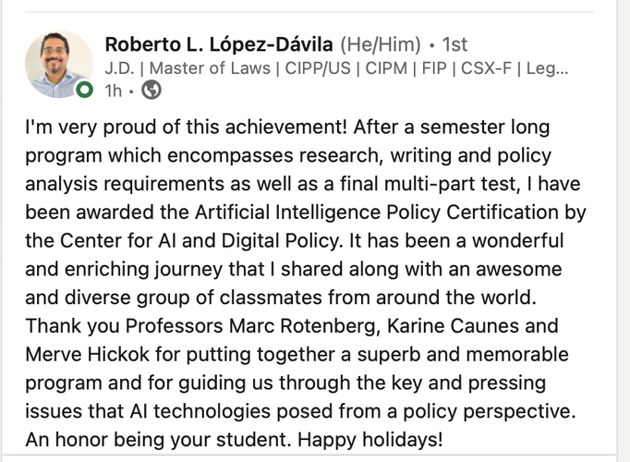Click Center for AI and Digital Policy
This screenshot has width=630, height=462.
[200, 240]
